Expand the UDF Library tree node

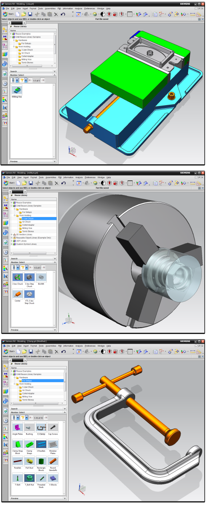point(11,241)
